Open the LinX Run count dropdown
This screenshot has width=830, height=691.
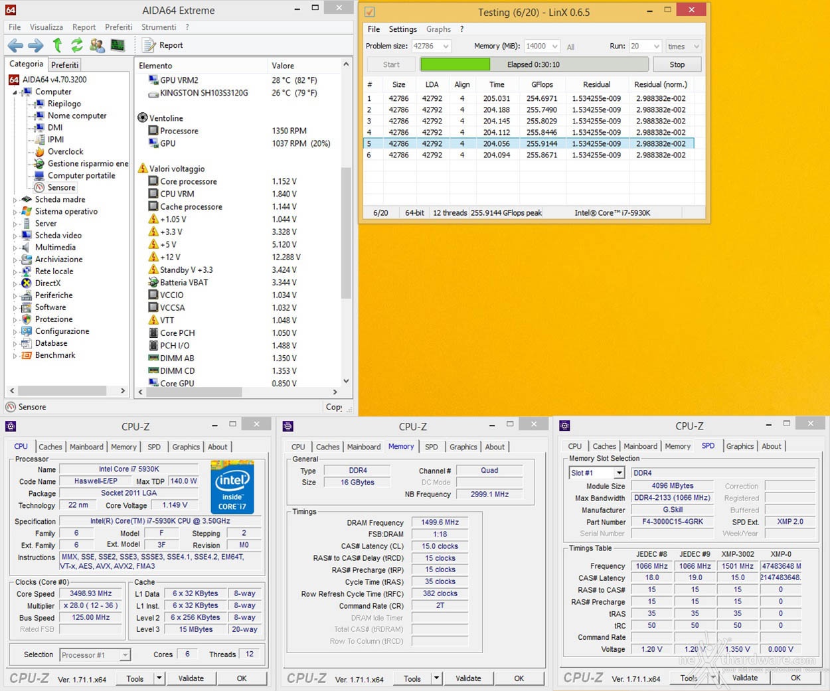[x=656, y=46]
